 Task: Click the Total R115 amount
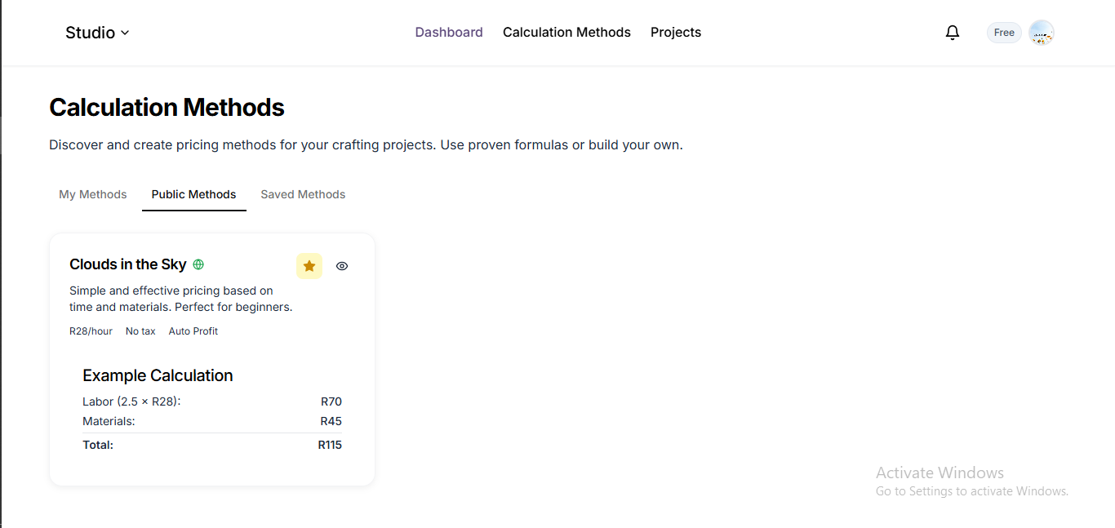pos(330,445)
